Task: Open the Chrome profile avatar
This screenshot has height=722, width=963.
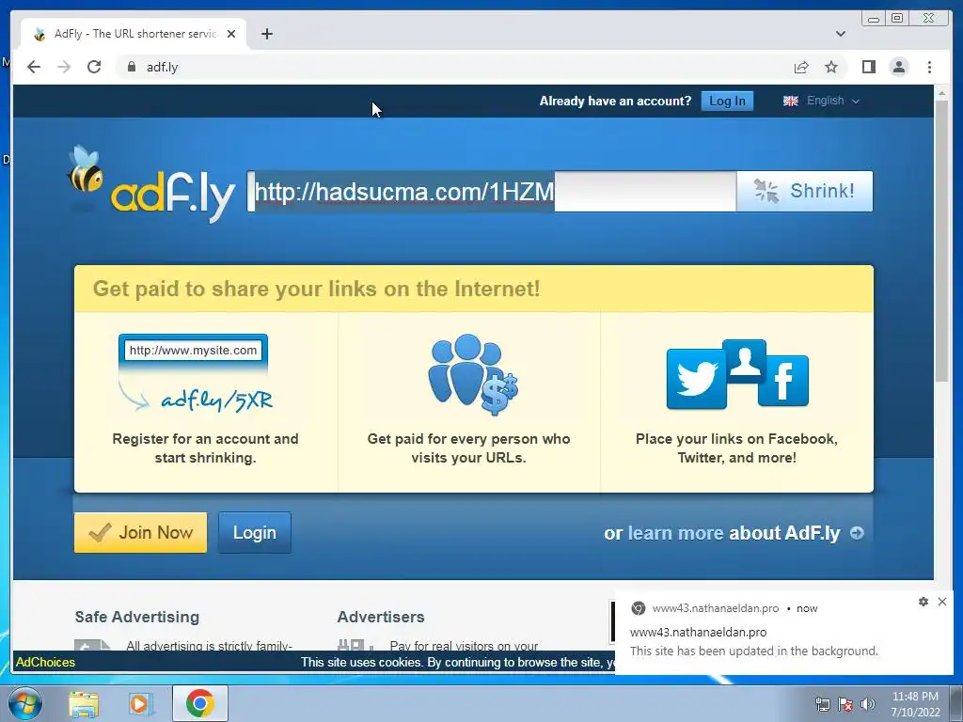Action: 898,67
